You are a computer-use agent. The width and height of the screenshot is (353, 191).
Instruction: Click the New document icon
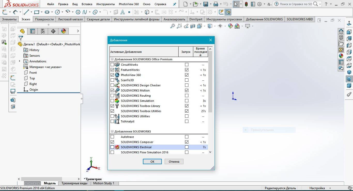pyautogui.click(x=185, y=4)
